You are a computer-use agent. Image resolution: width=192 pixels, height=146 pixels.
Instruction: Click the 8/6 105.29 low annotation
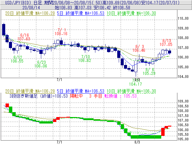(x=149, y=71)
